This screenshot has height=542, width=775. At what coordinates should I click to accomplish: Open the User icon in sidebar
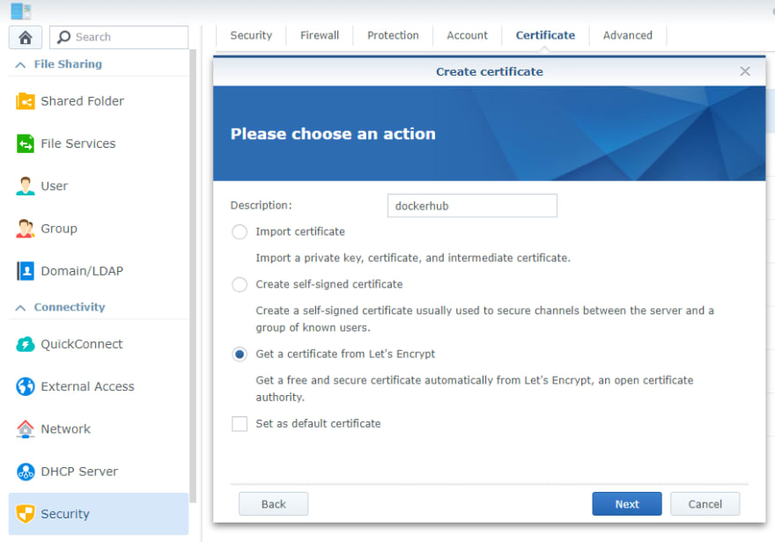tap(26, 186)
